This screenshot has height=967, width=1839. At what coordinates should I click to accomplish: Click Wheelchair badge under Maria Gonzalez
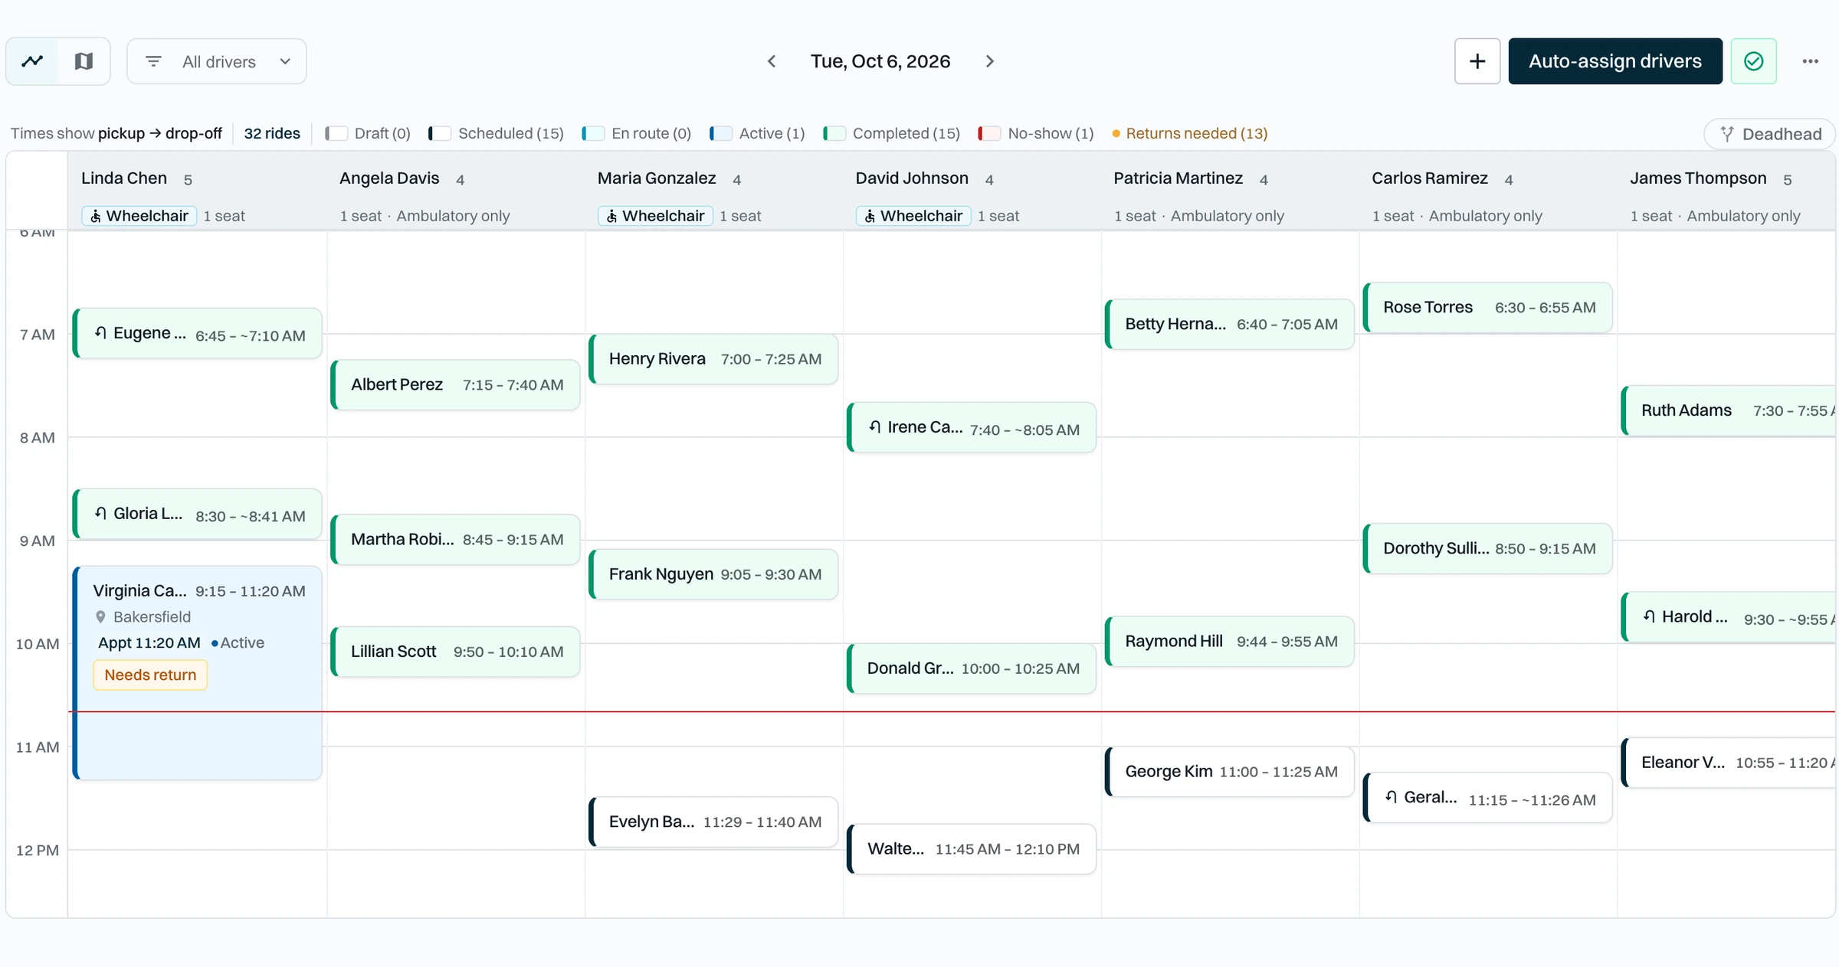coord(655,216)
